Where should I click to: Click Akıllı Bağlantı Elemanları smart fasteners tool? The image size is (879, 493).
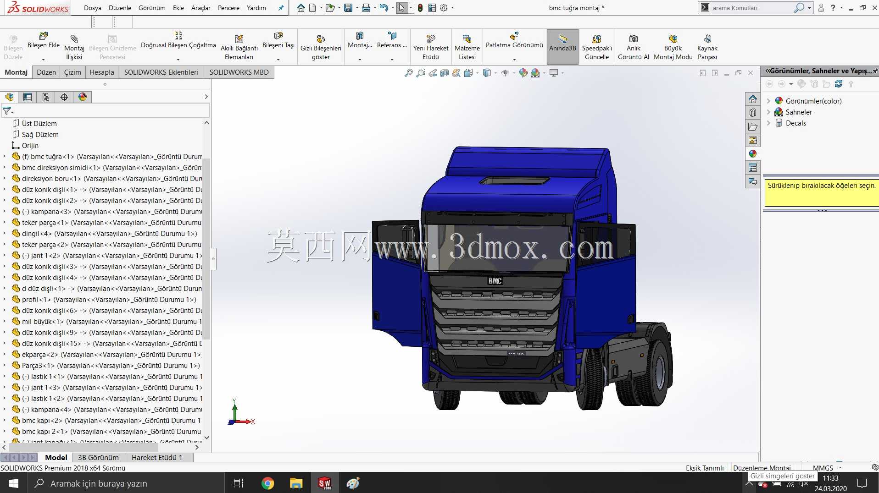pyautogui.click(x=239, y=47)
